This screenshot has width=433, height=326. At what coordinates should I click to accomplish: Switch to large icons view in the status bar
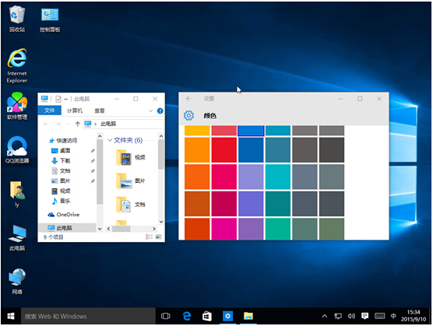click(x=159, y=237)
